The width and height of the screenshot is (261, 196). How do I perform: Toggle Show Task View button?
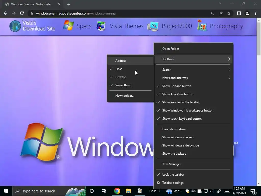pyautogui.click(x=193, y=94)
